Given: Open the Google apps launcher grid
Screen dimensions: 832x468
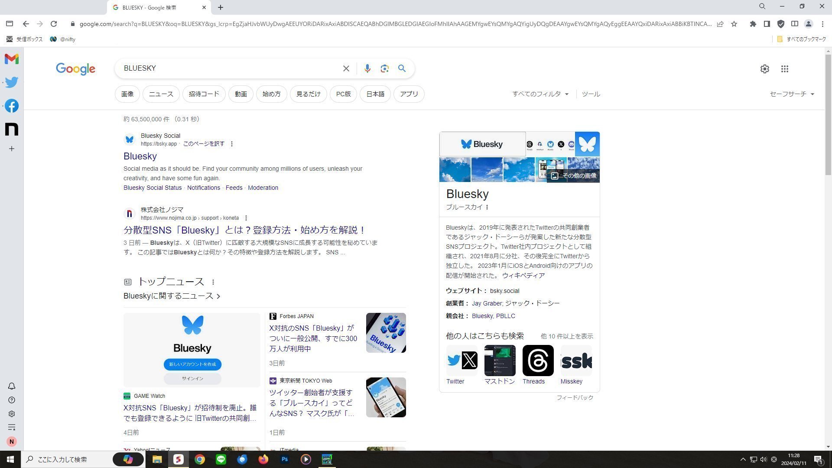Looking at the screenshot, I should tap(784, 68).
